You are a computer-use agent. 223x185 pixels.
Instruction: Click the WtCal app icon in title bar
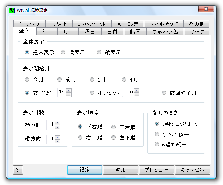[12, 10]
